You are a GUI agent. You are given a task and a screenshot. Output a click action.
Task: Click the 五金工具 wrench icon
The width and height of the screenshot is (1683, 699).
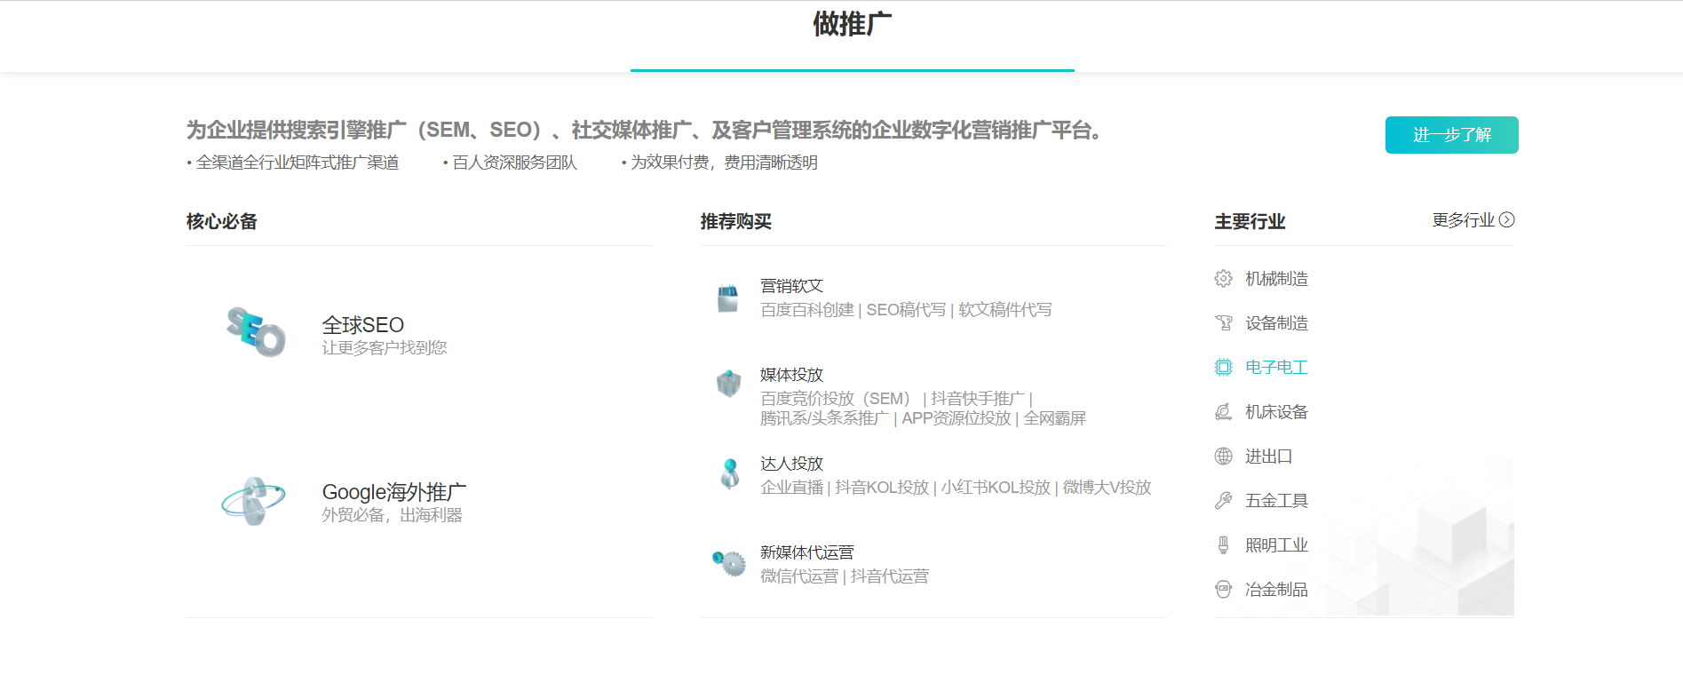pyautogui.click(x=1223, y=501)
